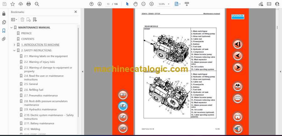Screen dimensions: 282x136
Task: Open the PREFACE bookmark
Action: point(26,33)
